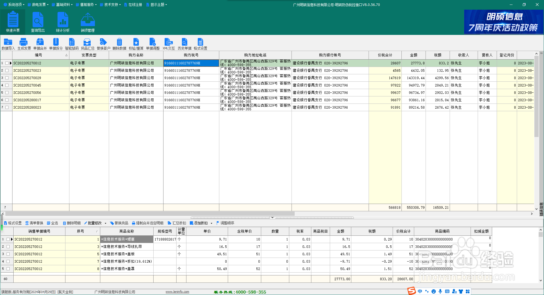Click the 商品名称 column header in details
Screen dimensions: 544x295
pyautogui.click(x=127, y=231)
